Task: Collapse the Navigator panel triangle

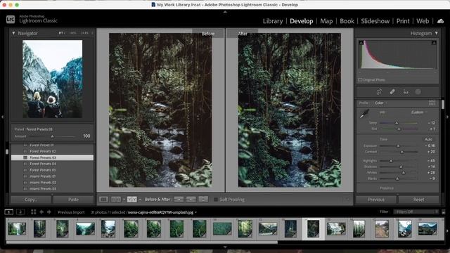Action: click(13, 33)
